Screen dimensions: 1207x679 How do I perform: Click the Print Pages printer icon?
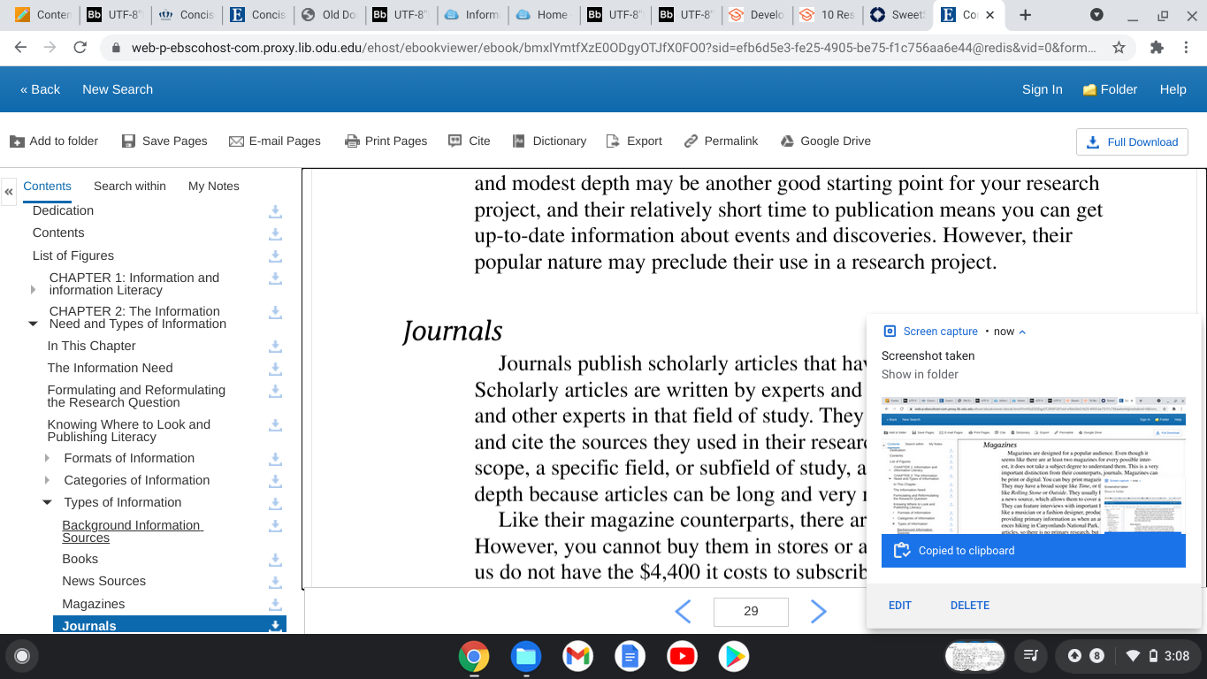[352, 141]
